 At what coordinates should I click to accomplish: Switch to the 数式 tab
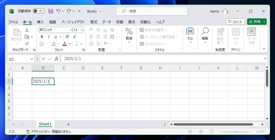pyautogui.click(x=94, y=22)
